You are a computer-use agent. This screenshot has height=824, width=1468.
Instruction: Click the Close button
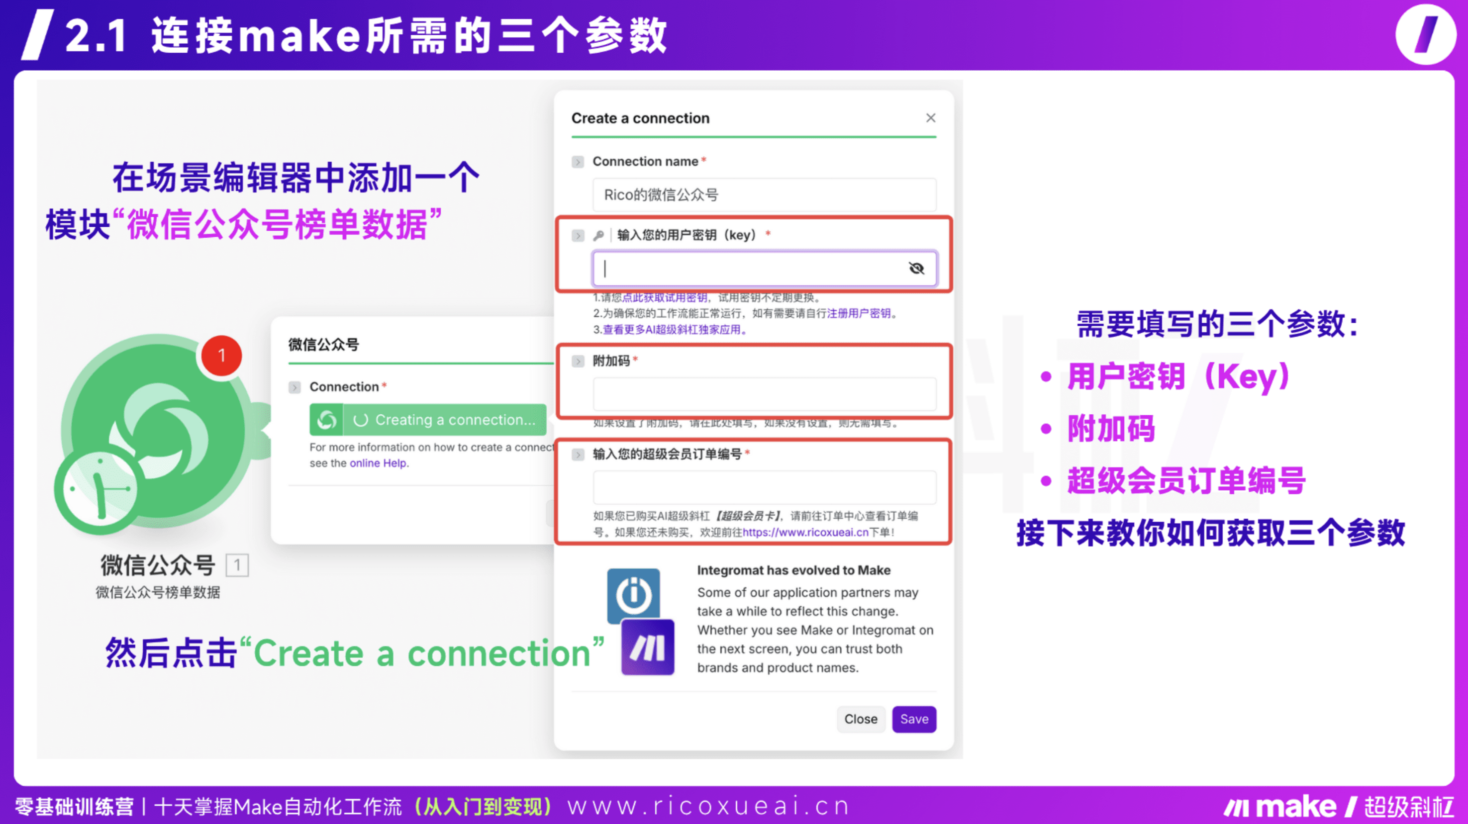pos(861,719)
